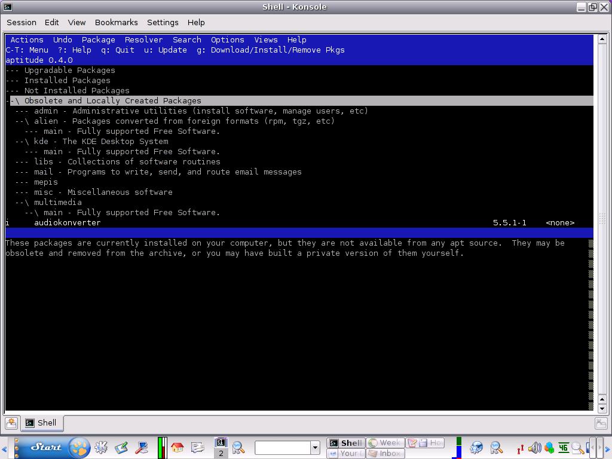The image size is (612, 459).
Task: Open the Home folder icon in taskbar
Action: point(177,447)
